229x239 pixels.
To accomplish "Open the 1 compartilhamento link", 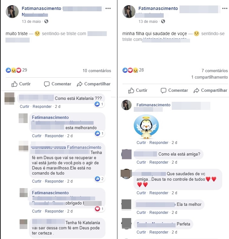I will point(209,77).
